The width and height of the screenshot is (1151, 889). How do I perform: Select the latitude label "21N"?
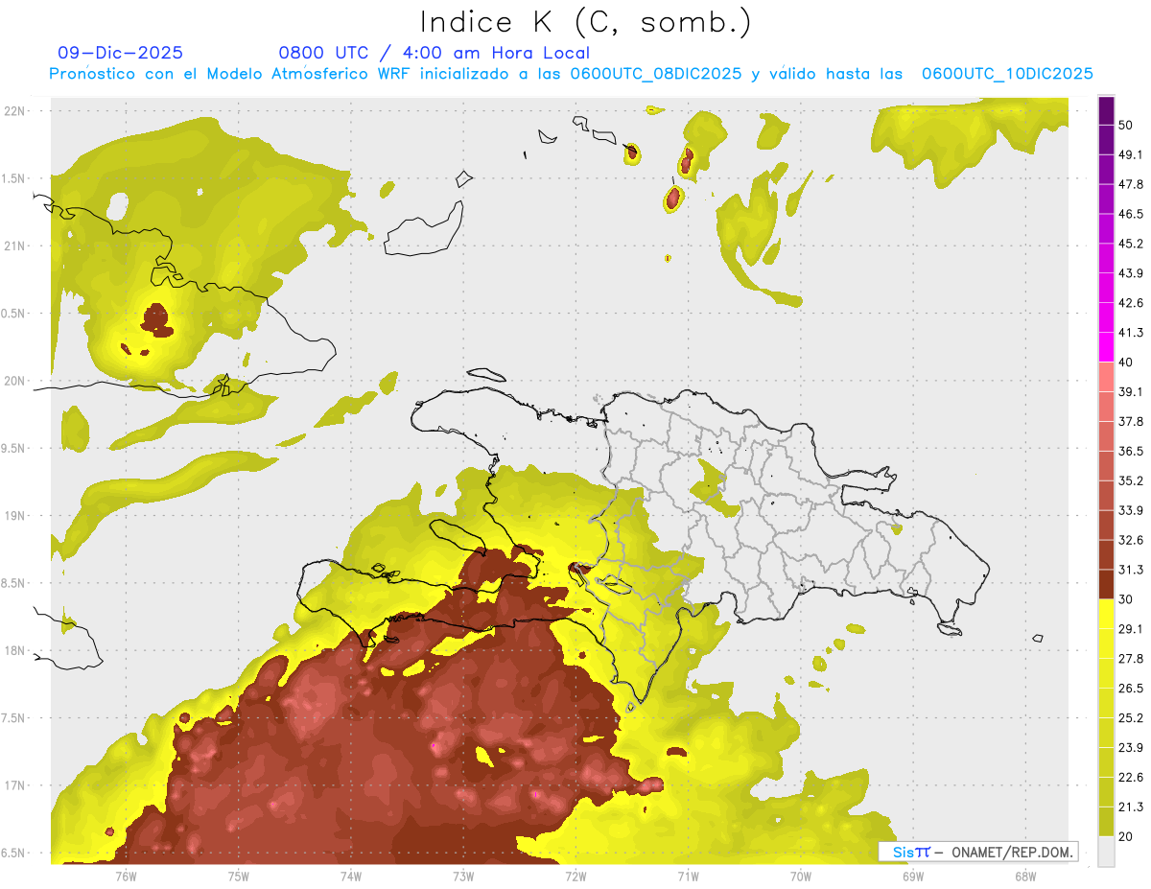14,246
